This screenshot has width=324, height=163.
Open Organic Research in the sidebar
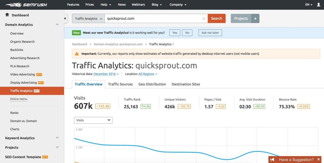point(22,42)
